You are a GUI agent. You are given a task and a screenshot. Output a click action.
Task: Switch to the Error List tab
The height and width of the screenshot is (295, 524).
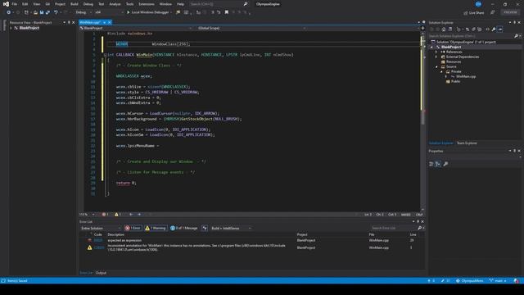pyautogui.click(x=86, y=273)
